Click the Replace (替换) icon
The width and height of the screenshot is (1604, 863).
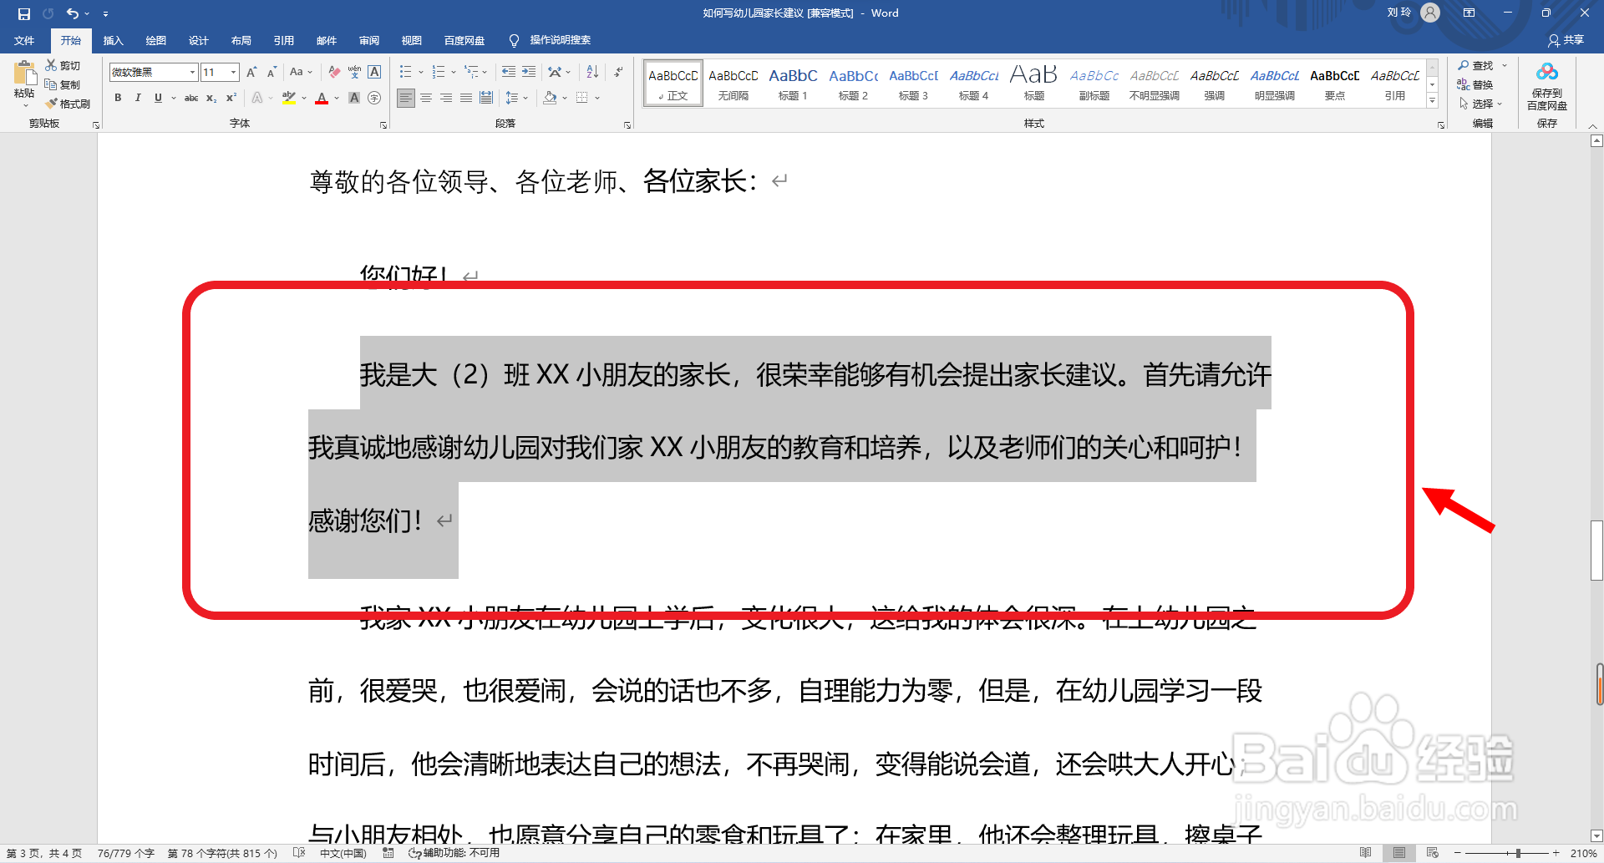click(1479, 84)
